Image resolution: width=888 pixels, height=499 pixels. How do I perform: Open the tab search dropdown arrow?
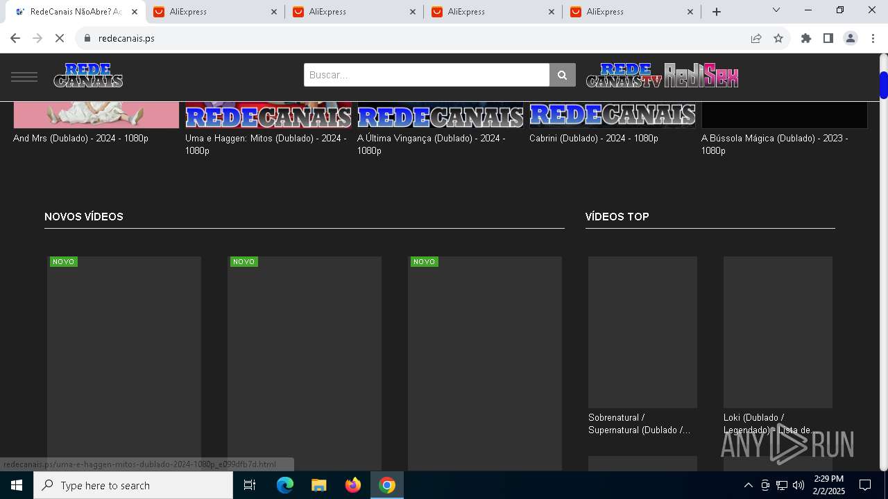pyautogui.click(x=776, y=10)
